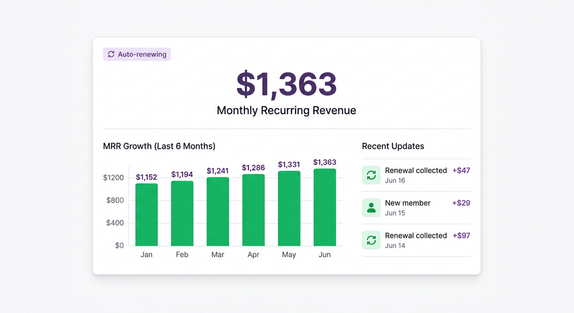574x313 pixels.
Task: Click the Jun x-axis label
Action: [x=325, y=254]
